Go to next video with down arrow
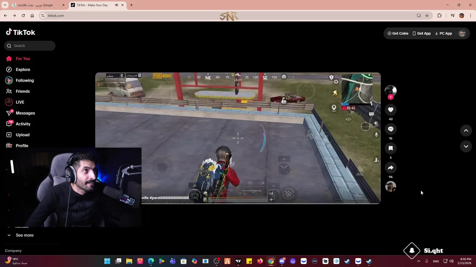This screenshot has width=476, height=267. (466, 146)
